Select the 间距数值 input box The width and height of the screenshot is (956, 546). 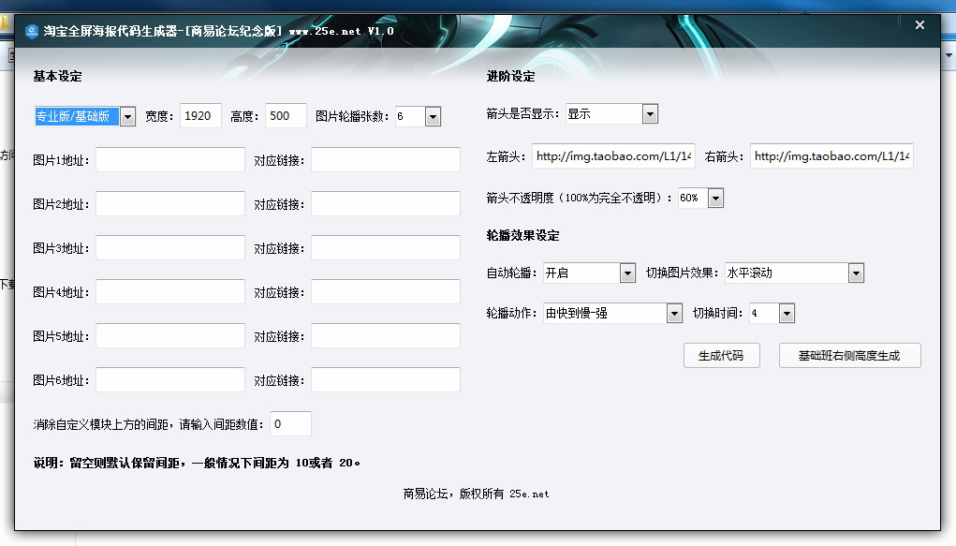[290, 424]
